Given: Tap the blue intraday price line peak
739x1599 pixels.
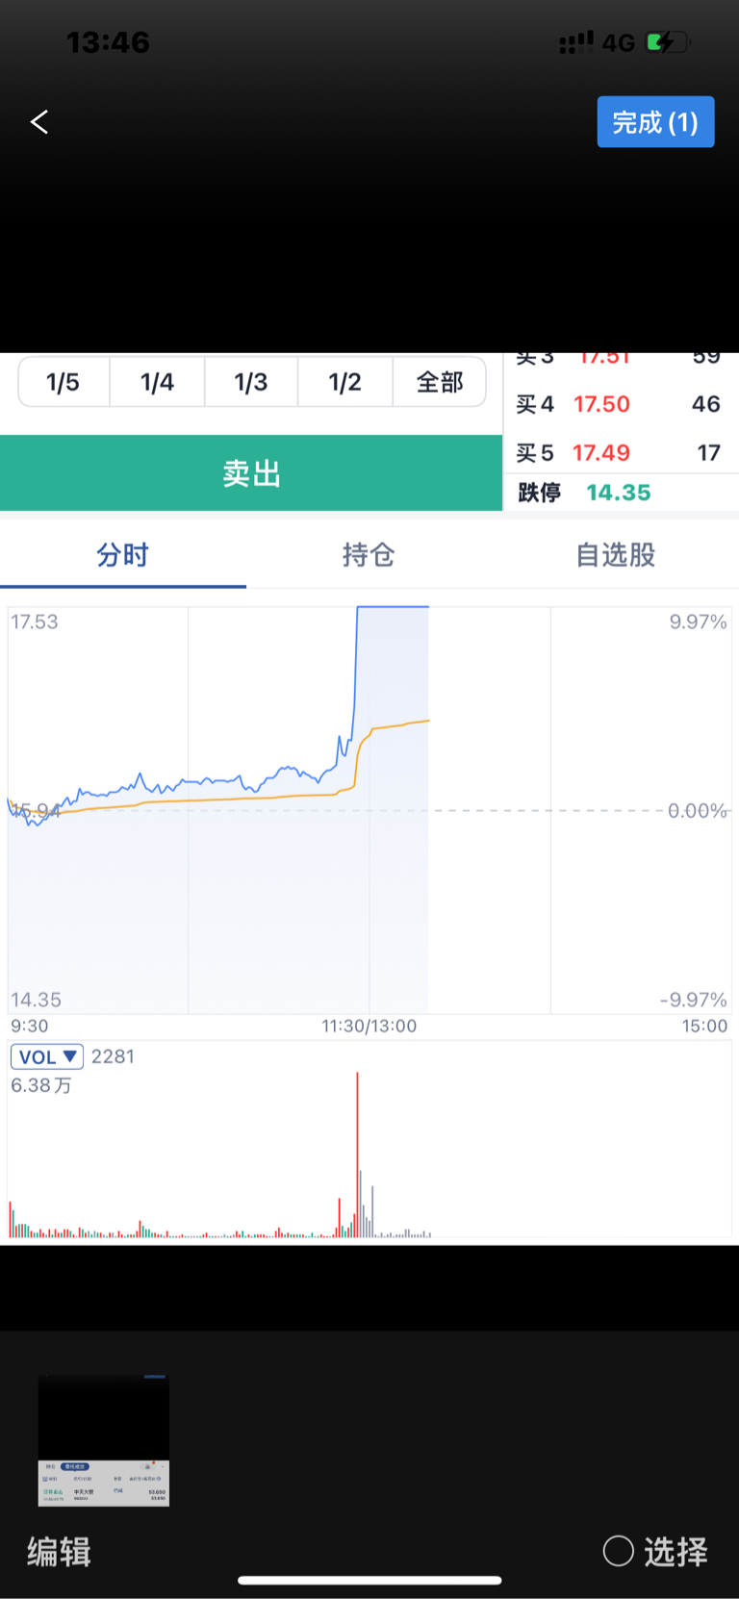Looking at the screenshot, I should point(393,607).
